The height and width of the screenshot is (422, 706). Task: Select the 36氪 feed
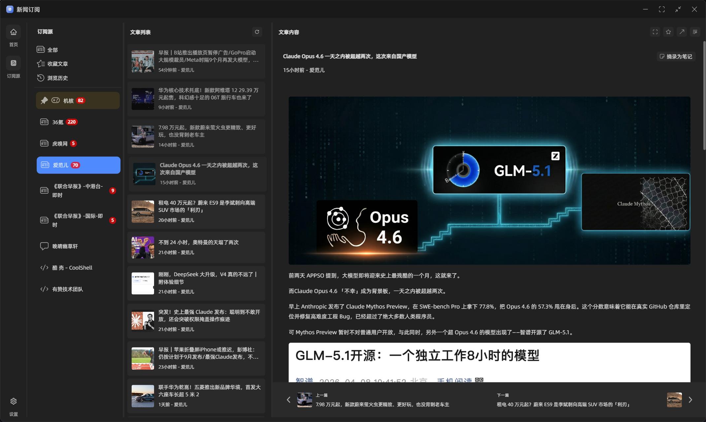coord(58,122)
